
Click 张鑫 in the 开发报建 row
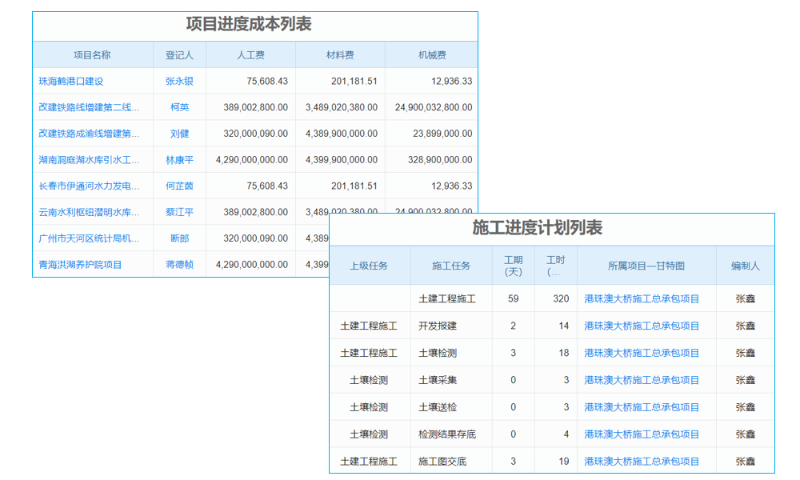pos(746,326)
